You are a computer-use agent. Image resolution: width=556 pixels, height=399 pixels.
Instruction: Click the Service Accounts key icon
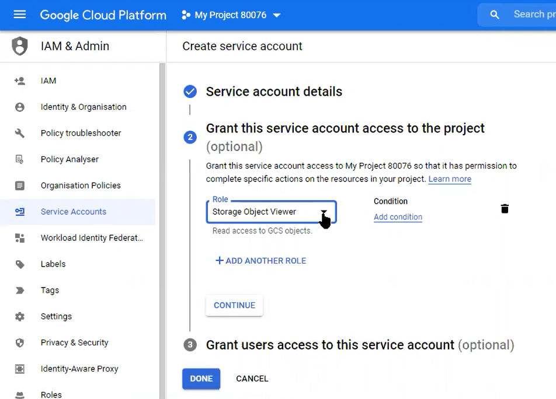coord(20,212)
